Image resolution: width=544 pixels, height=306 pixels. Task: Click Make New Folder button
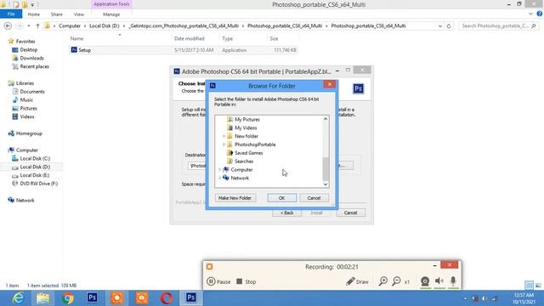pyautogui.click(x=235, y=198)
